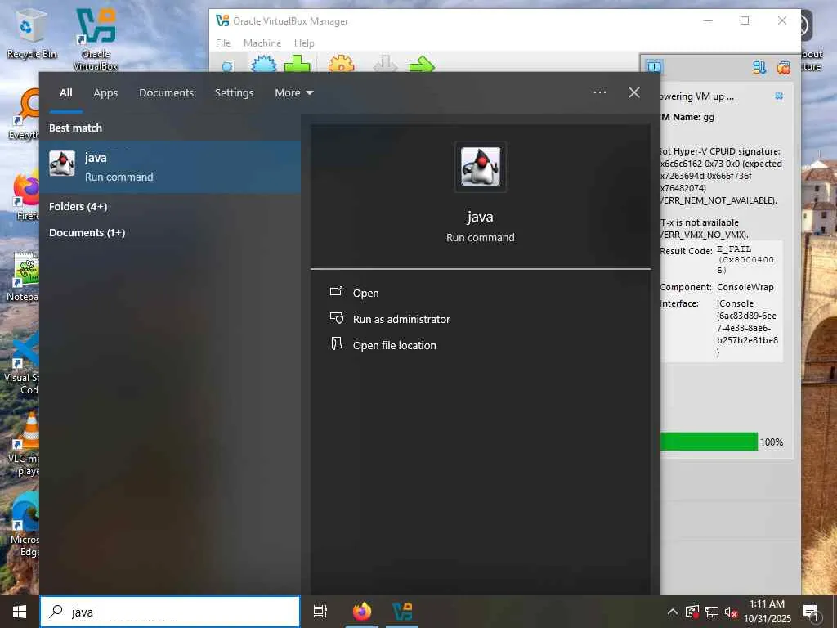The height and width of the screenshot is (628, 837).
Task: Click the grey Discard arrow toolbar icon
Action: tap(386, 65)
